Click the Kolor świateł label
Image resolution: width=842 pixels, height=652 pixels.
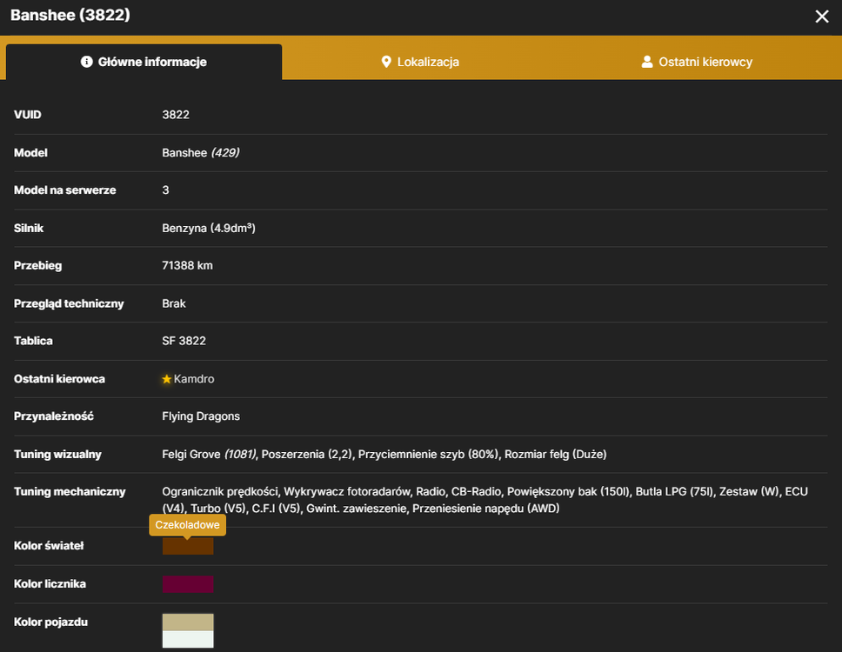49,546
